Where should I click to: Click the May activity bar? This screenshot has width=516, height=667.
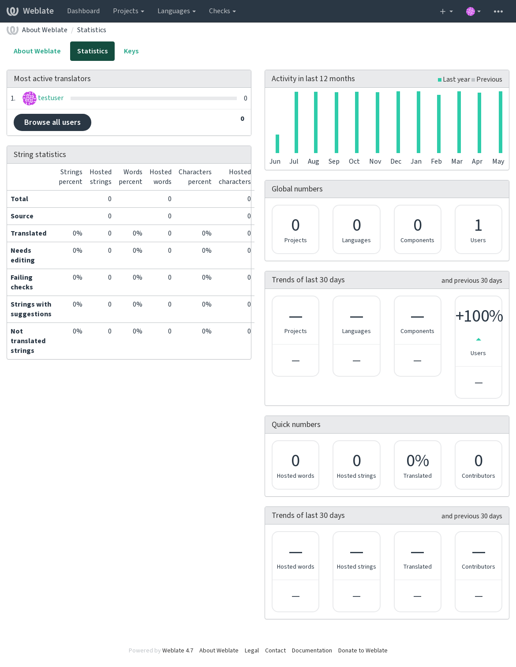click(501, 122)
